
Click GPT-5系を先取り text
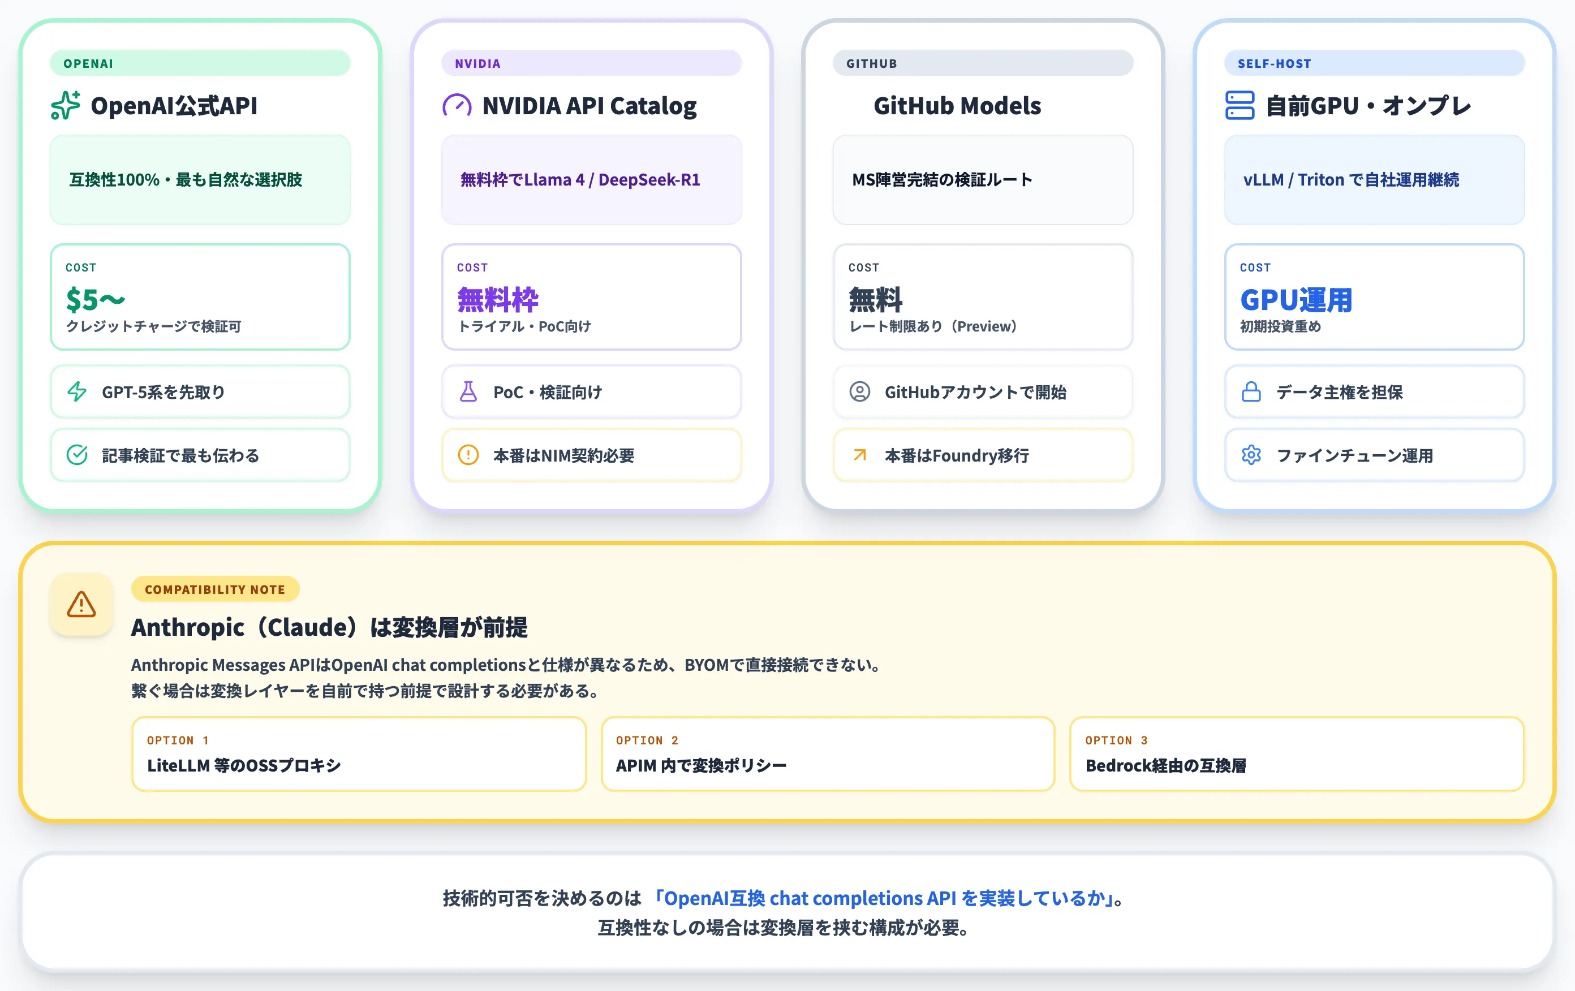[163, 392]
